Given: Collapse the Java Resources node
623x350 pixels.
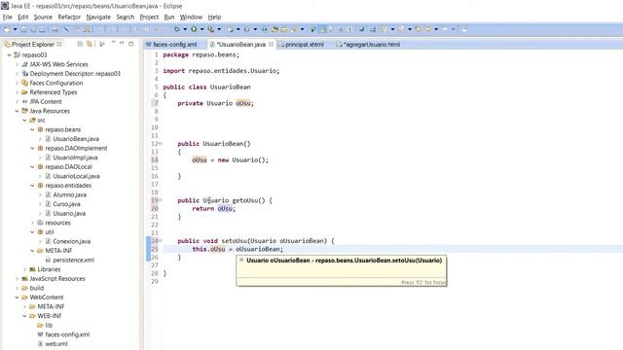Looking at the screenshot, I should click(x=18, y=111).
